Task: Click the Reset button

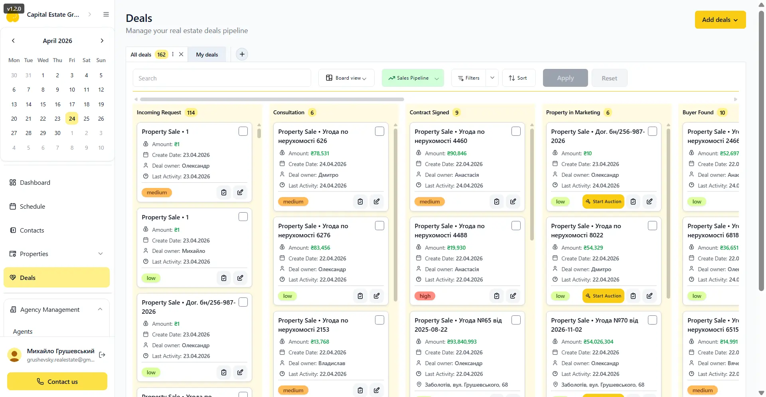Action: 609,78
